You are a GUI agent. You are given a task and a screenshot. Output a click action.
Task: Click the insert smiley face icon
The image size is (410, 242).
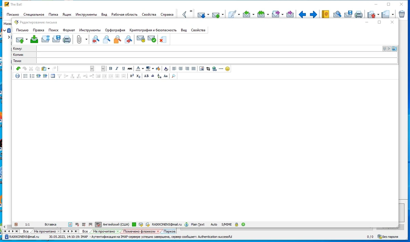pyautogui.click(x=228, y=69)
